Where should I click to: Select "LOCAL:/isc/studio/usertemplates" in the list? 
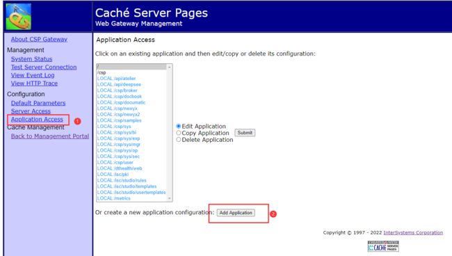131,192
